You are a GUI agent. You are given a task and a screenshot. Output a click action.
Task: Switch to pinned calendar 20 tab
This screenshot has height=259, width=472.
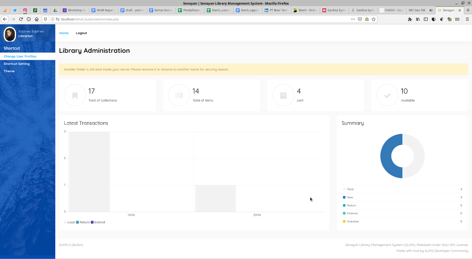45,10
